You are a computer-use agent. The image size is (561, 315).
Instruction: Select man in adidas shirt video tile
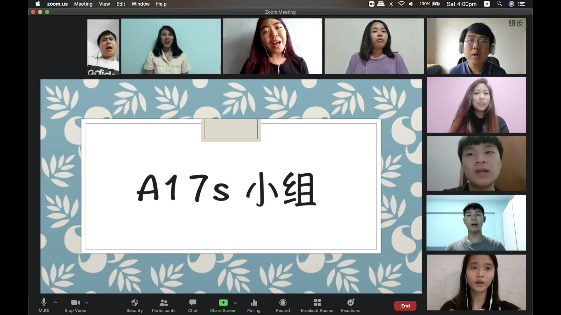click(103, 47)
